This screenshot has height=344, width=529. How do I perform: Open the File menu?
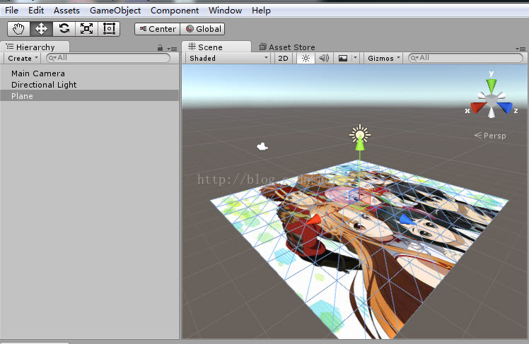[11, 11]
